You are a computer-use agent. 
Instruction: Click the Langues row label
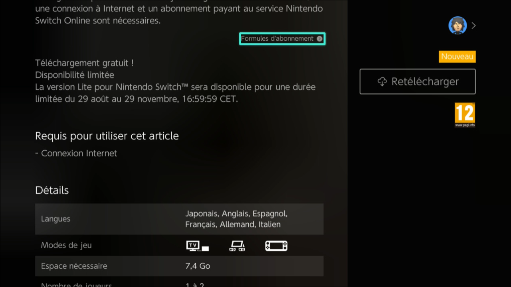coord(55,219)
